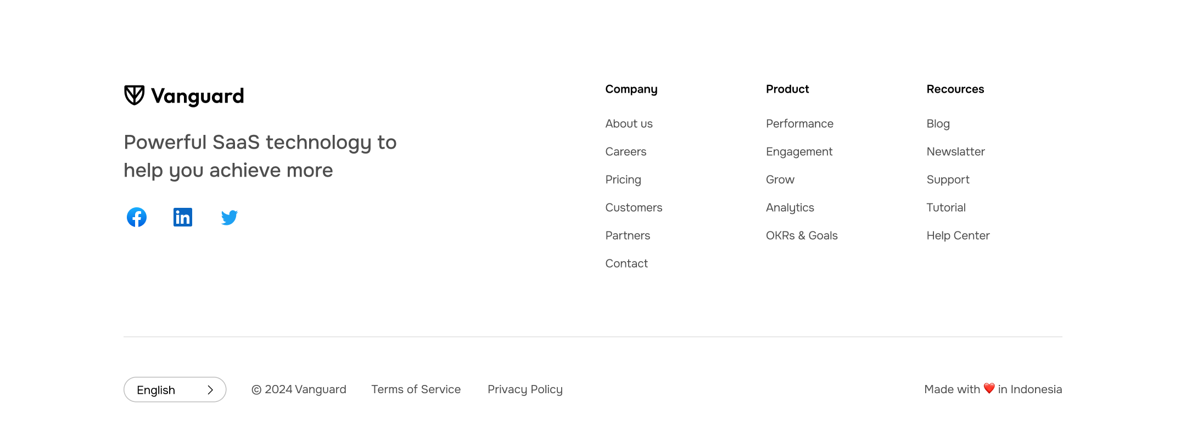Screen dimensions: 1186x442
Task: Open the Contact link
Action: click(626, 263)
